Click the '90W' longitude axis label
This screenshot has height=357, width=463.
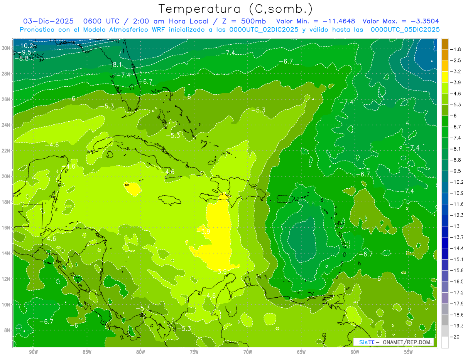pos(33,352)
